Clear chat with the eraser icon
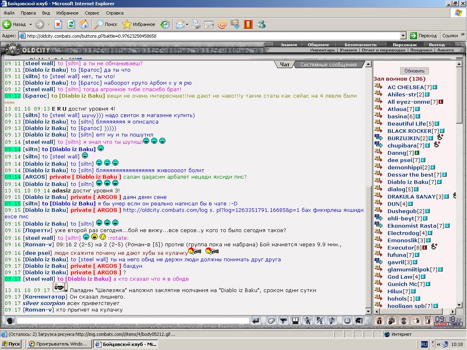467x350 pixels. (271, 320)
